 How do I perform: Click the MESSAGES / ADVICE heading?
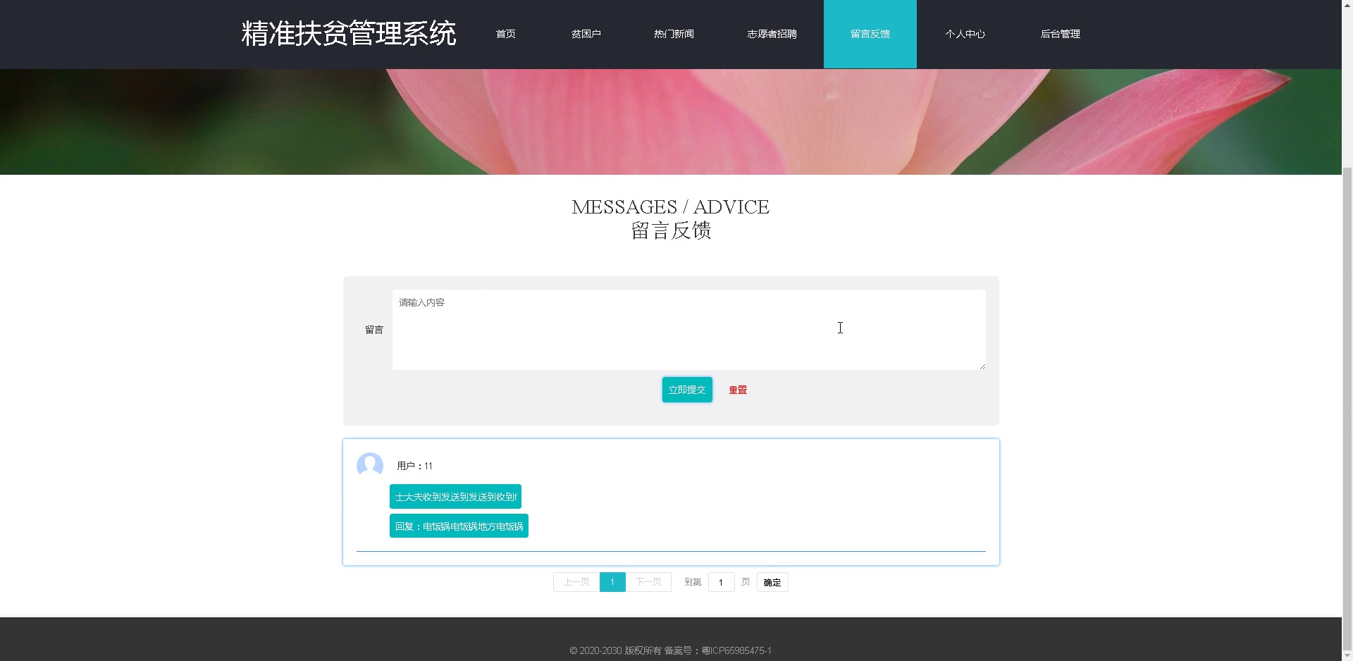[x=670, y=206]
